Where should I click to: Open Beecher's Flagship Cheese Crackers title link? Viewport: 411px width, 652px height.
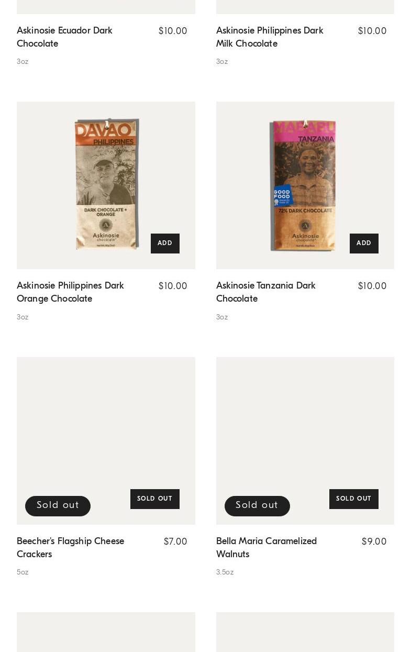tap(70, 548)
